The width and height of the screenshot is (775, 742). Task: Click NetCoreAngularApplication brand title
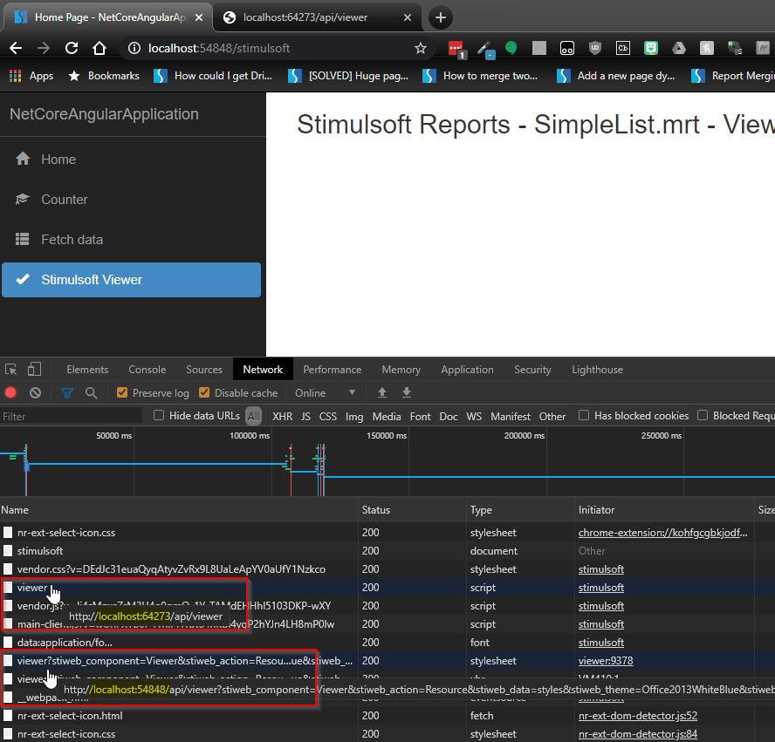click(104, 114)
